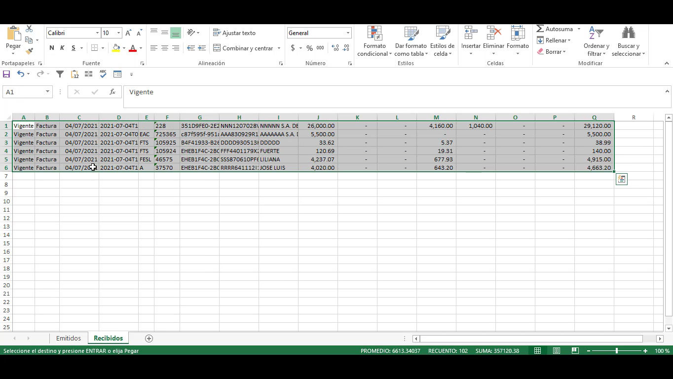Click the Eliminar cells icon
Screen dimensions: 673x379
tap(493, 34)
